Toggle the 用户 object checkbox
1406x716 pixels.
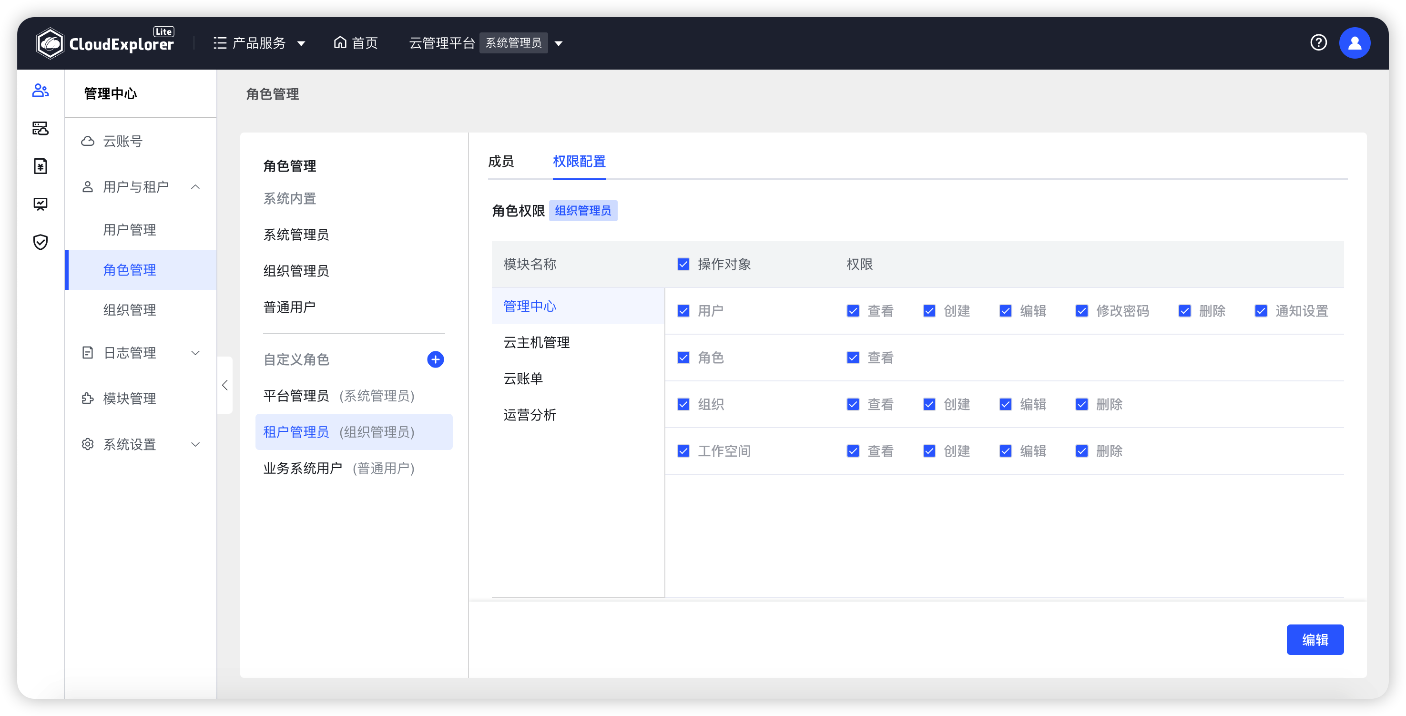[683, 311]
